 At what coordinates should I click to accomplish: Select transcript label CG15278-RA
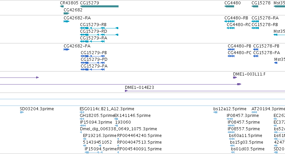265,18
